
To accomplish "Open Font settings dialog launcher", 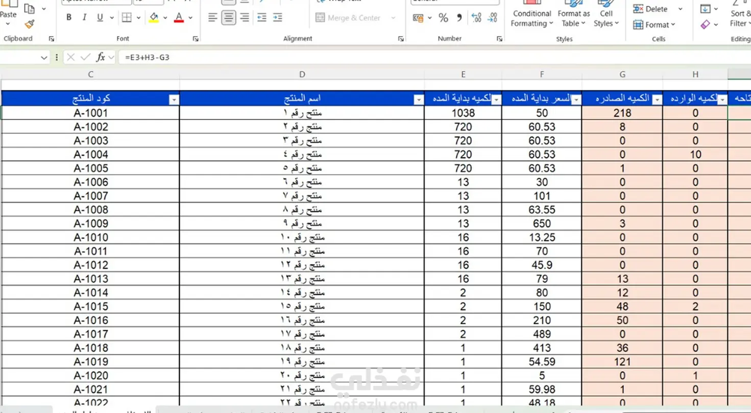I will 196,39.
